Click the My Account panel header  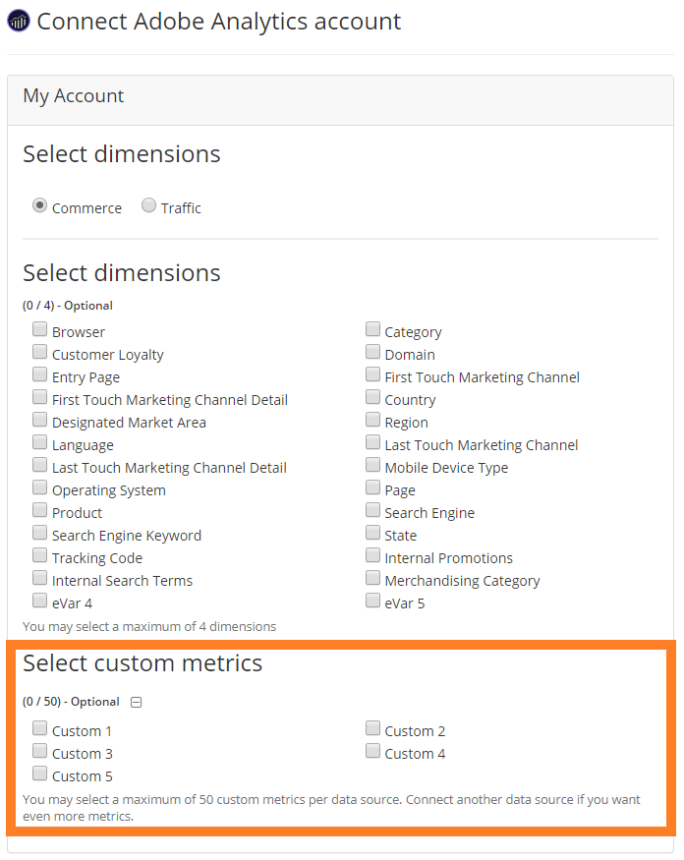(74, 96)
